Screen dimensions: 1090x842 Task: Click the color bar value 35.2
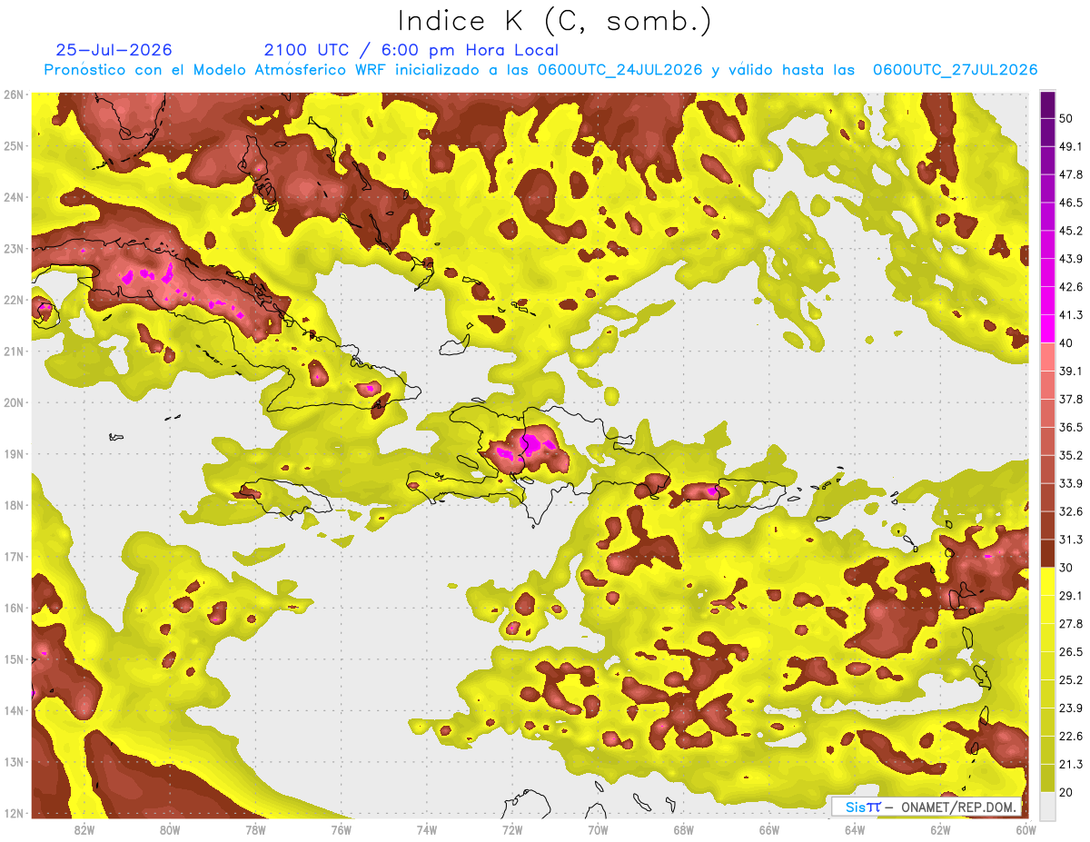[x=1071, y=455]
